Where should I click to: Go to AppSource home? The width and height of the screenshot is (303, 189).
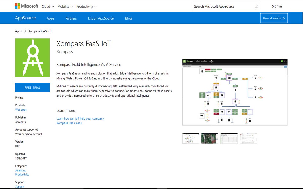click(26, 18)
